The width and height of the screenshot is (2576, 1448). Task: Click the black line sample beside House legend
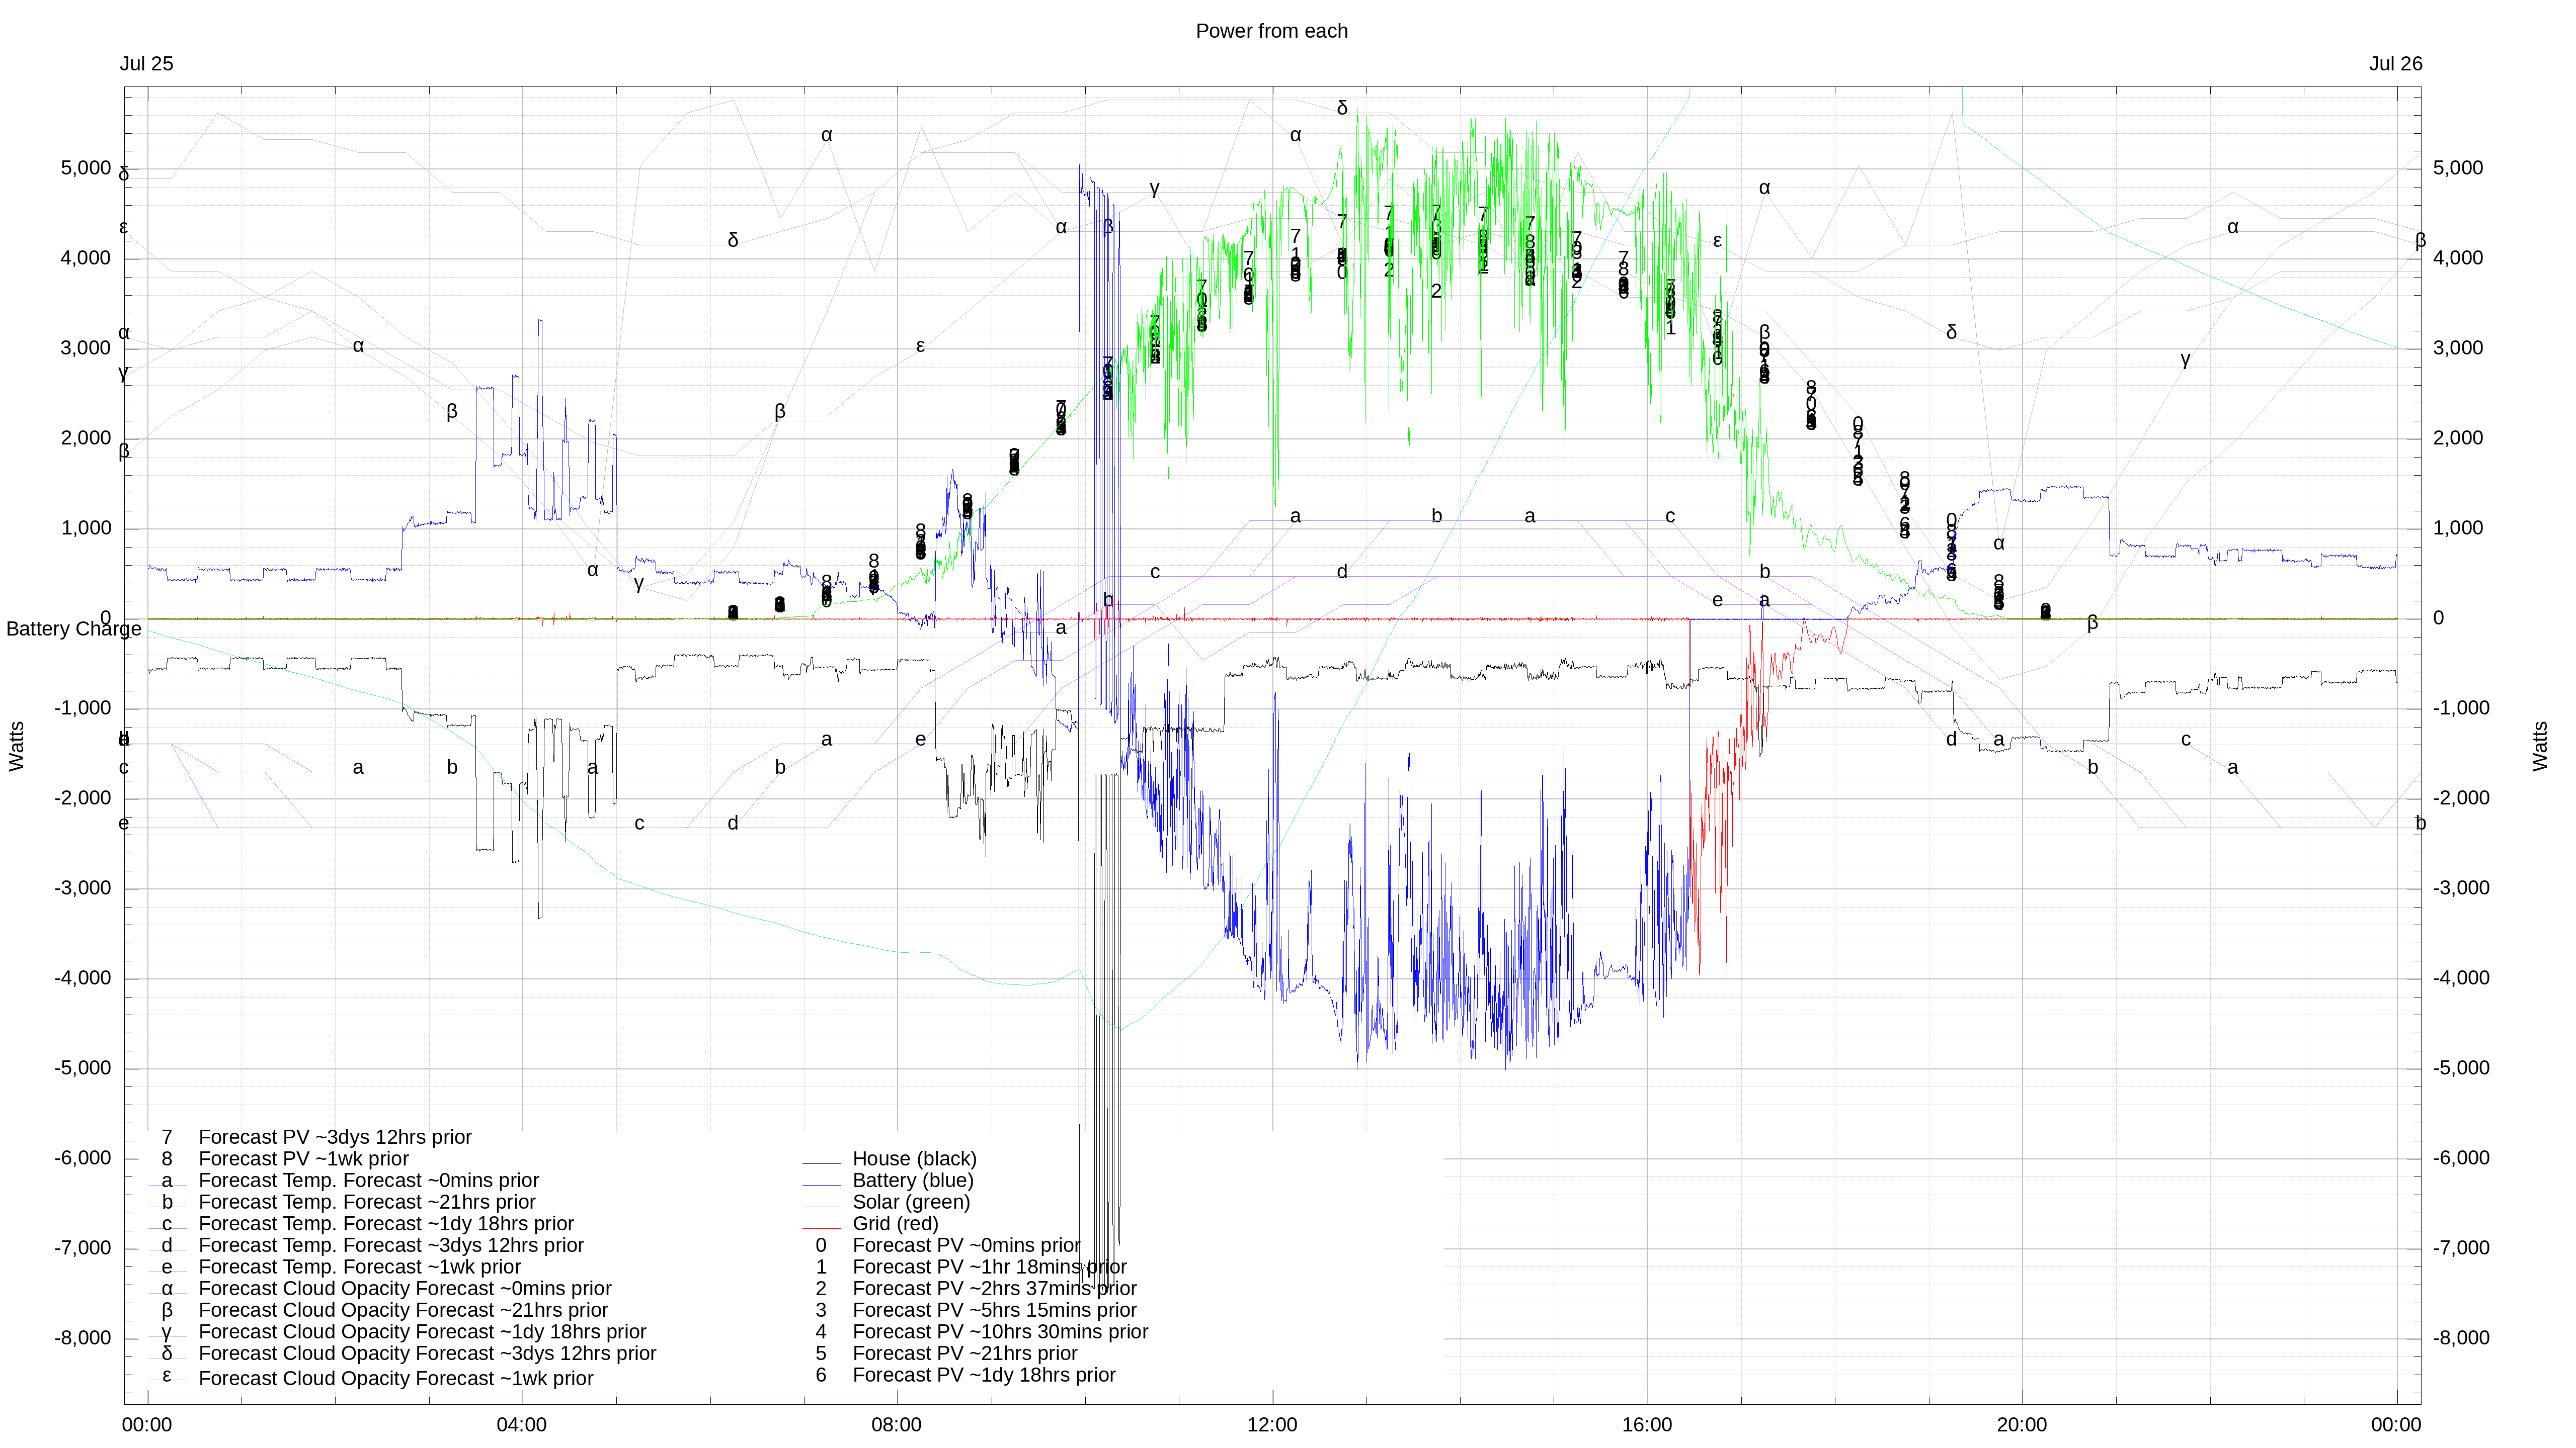click(821, 1162)
